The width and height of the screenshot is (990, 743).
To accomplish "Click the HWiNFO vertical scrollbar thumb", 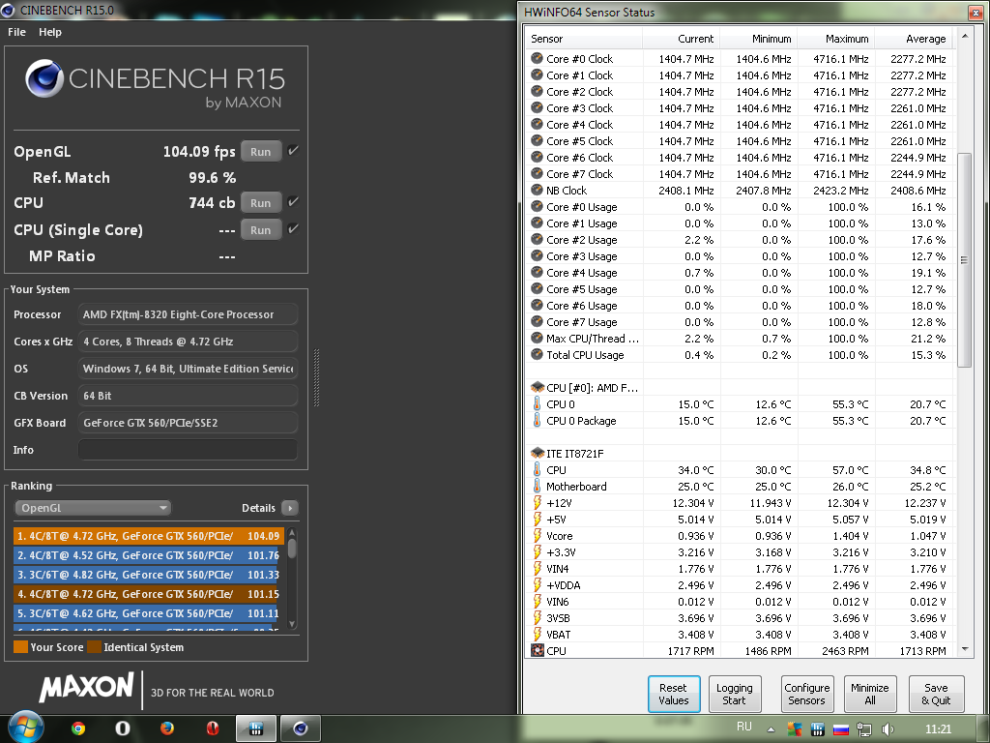I will [x=965, y=259].
